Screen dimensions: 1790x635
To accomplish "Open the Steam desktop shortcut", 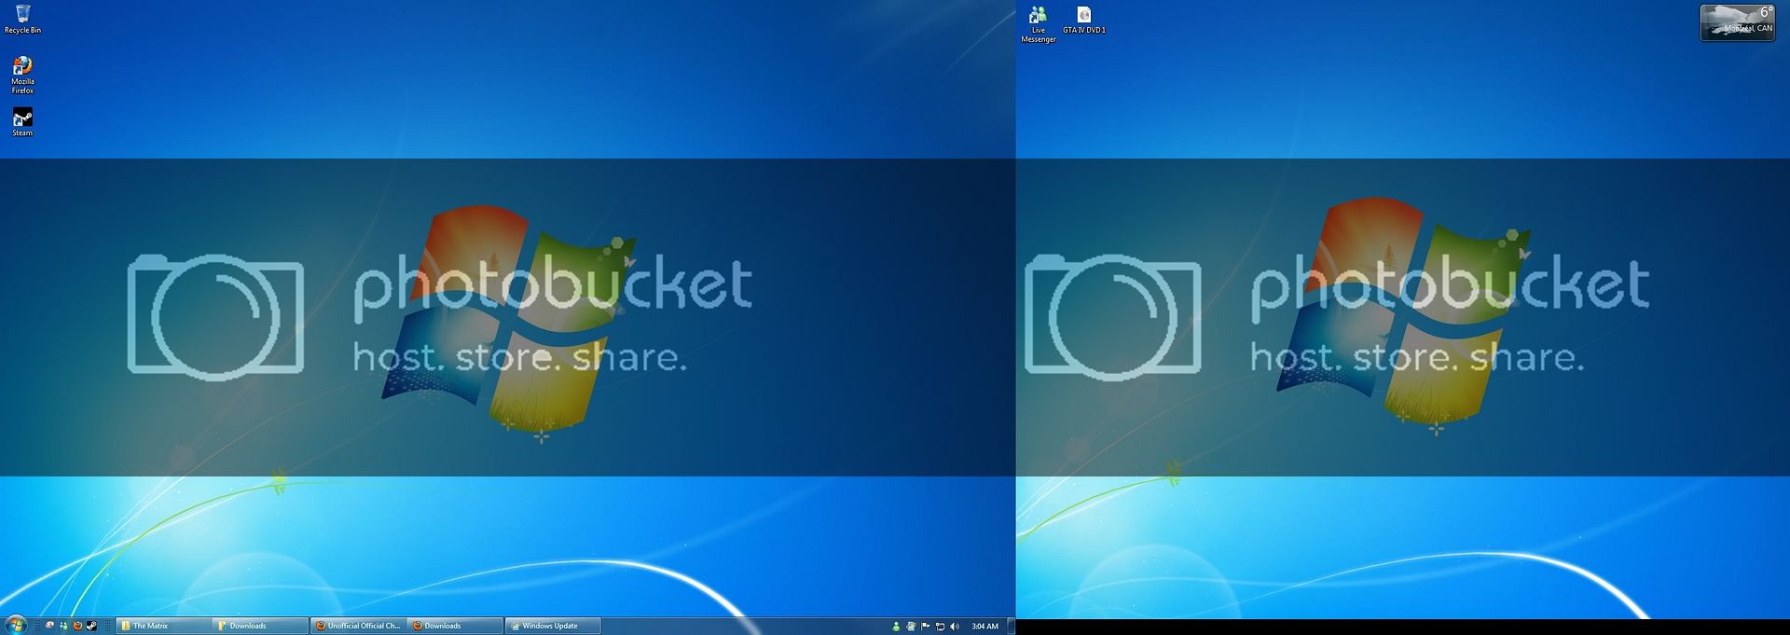I will click(22, 122).
